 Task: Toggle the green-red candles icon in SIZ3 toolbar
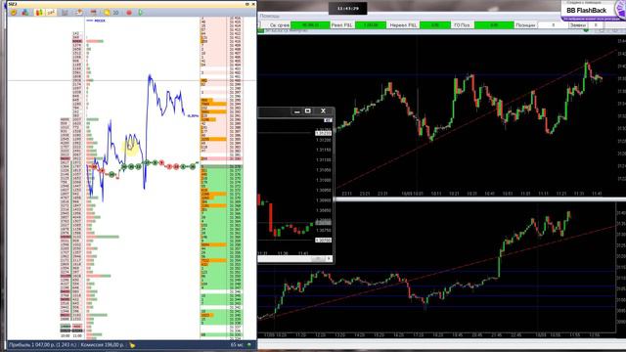(39, 13)
